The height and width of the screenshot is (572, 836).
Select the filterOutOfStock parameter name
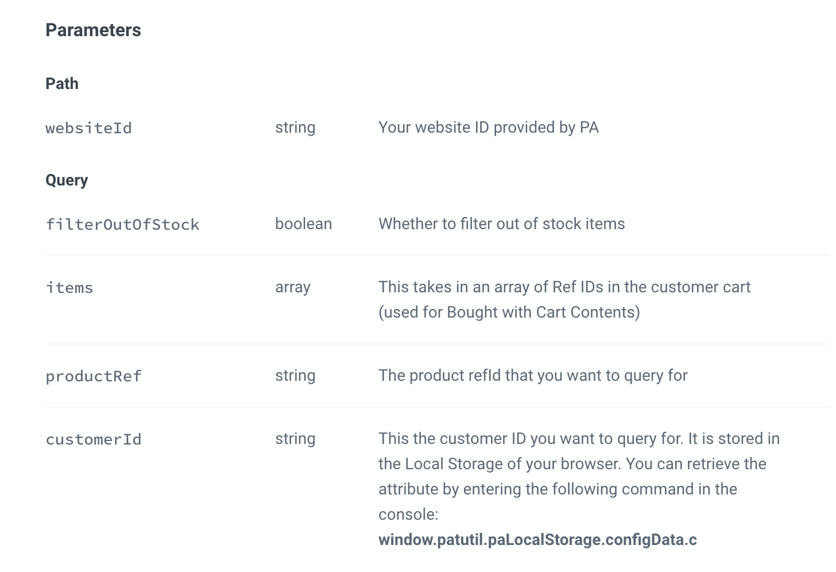(122, 225)
